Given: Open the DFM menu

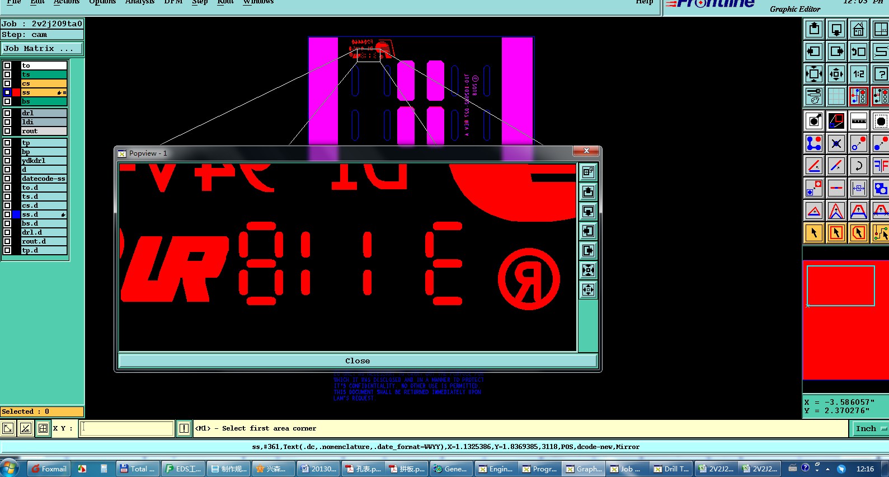Looking at the screenshot, I should tap(173, 2).
